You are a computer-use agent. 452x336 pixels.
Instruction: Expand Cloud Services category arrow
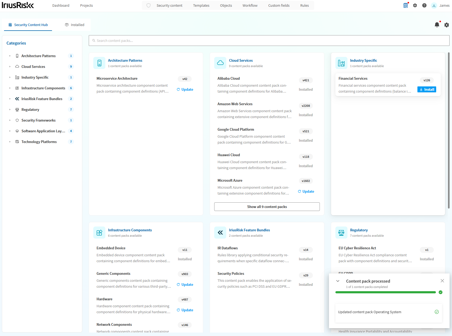pyautogui.click(x=10, y=67)
